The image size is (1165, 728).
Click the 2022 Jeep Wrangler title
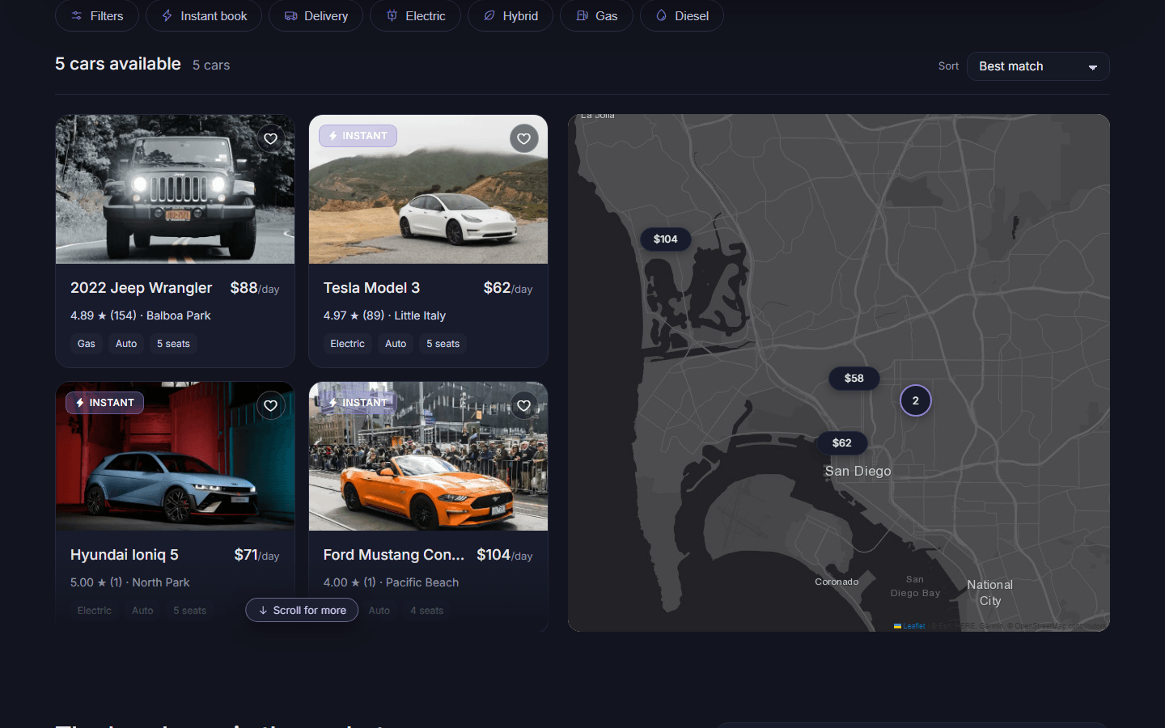coord(141,288)
